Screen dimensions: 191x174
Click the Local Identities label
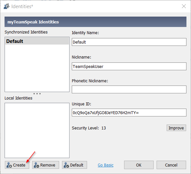[19, 98]
